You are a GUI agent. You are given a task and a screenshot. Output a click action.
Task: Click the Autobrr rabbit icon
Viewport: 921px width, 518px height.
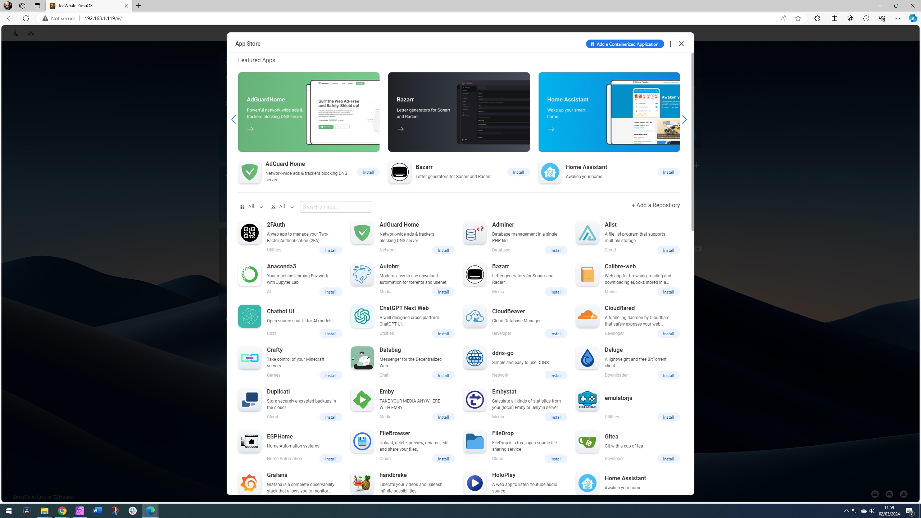362,274
